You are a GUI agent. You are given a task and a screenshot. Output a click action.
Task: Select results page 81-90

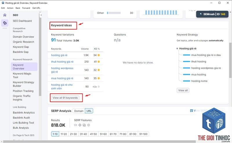pyautogui.click(x=133, y=134)
